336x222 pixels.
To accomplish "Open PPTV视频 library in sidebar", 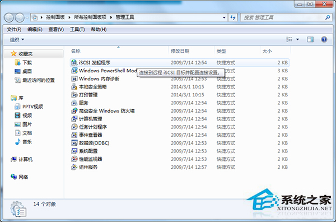I will pyautogui.click(x=33, y=107).
